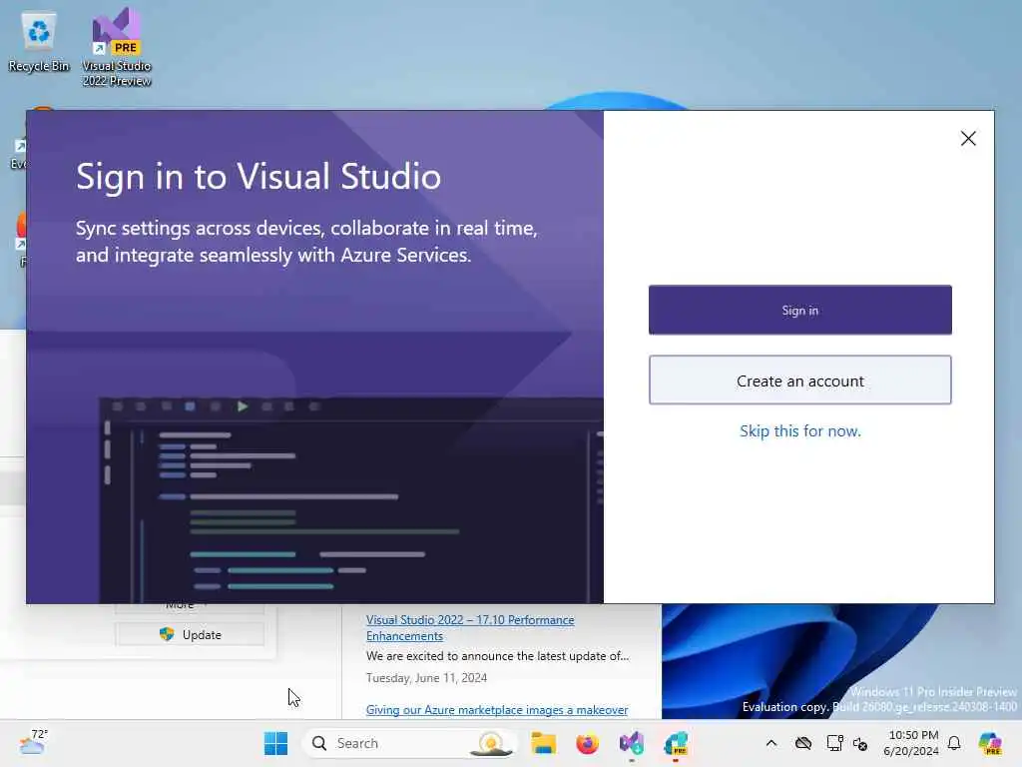Show hidden icons in system tray
The width and height of the screenshot is (1022, 767).
click(x=771, y=743)
